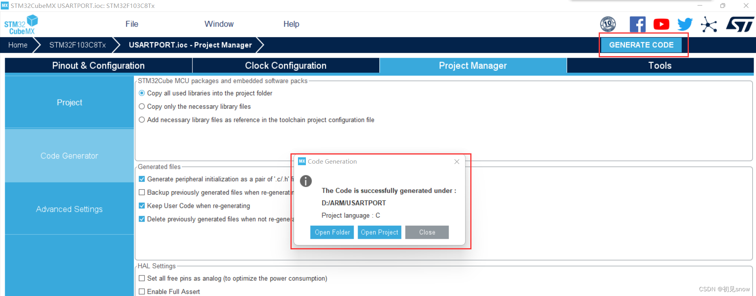Open the Facebook icon link
This screenshot has width=756, height=296.
[637, 25]
